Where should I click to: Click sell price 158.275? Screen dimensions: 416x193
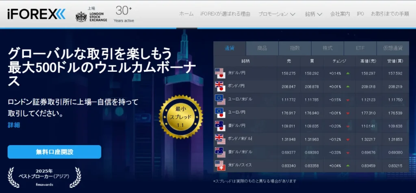tap(289, 74)
